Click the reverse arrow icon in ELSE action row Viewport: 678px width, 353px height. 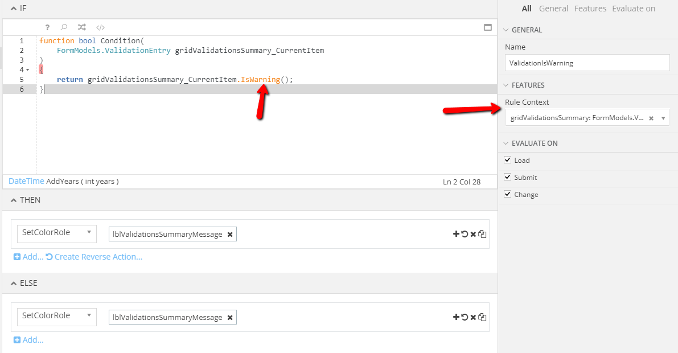[x=465, y=317]
